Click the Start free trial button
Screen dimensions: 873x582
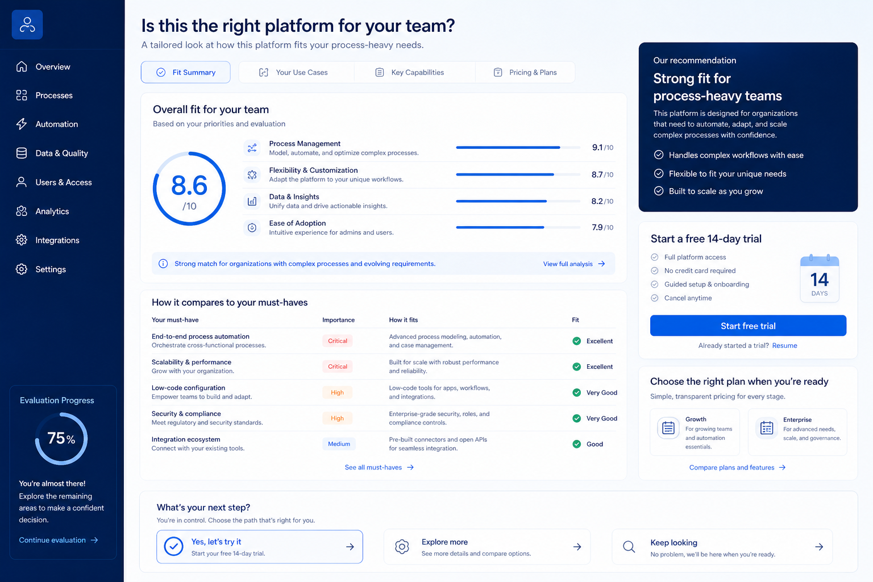click(748, 326)
